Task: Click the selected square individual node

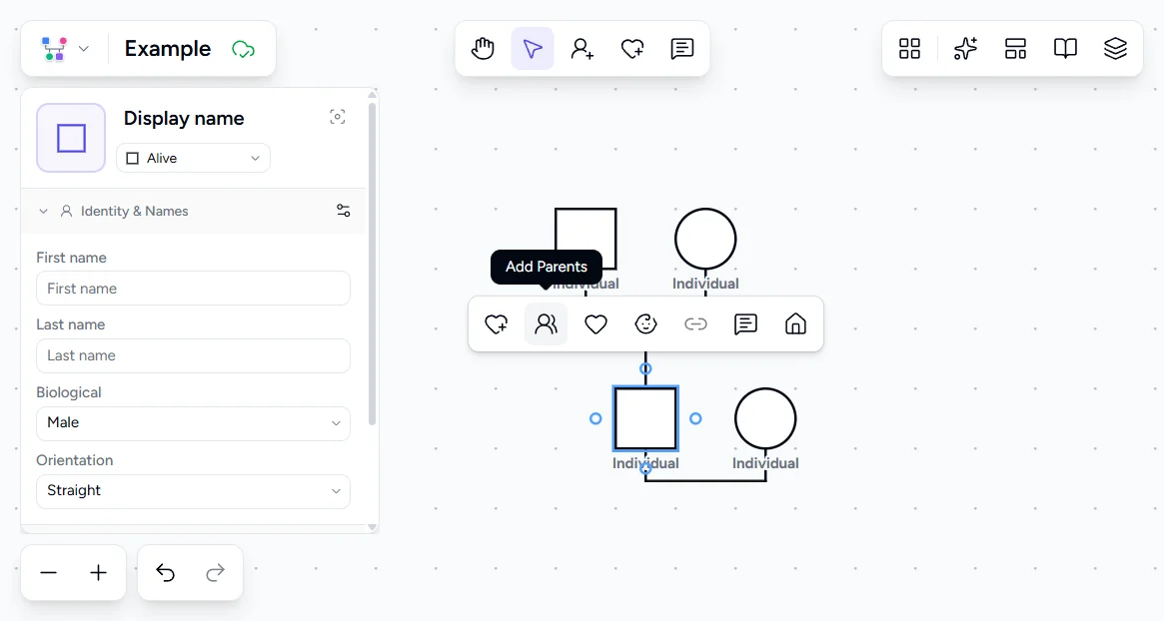Action: click(645, 418)
